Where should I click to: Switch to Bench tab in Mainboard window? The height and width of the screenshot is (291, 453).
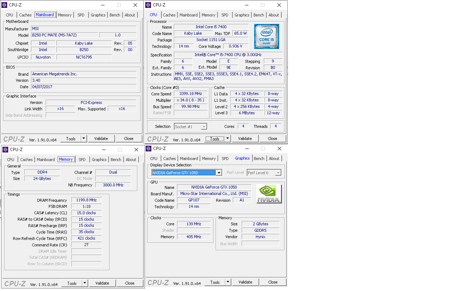115,15
